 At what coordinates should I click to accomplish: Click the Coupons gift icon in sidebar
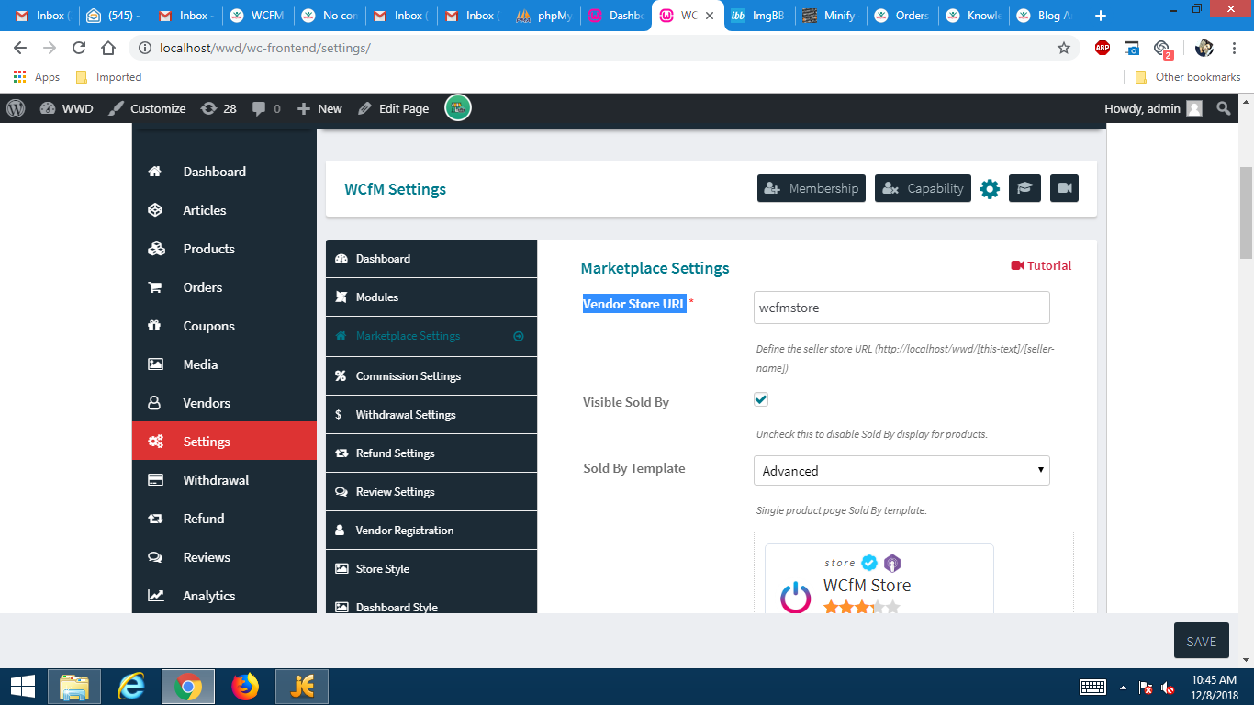click(155, 326)
